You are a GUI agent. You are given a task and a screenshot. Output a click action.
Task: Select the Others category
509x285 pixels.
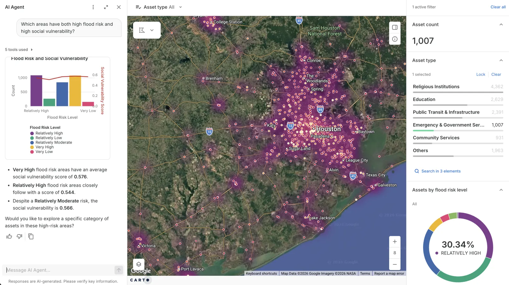click(x=458, y=152)
